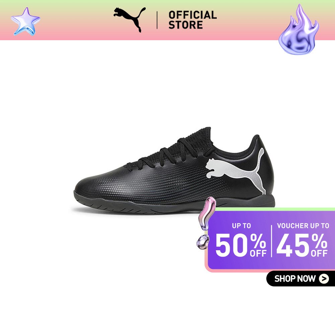Click the UP TO text on banner
The height and width of the screenshot is (335, 335).
(241, 226)
